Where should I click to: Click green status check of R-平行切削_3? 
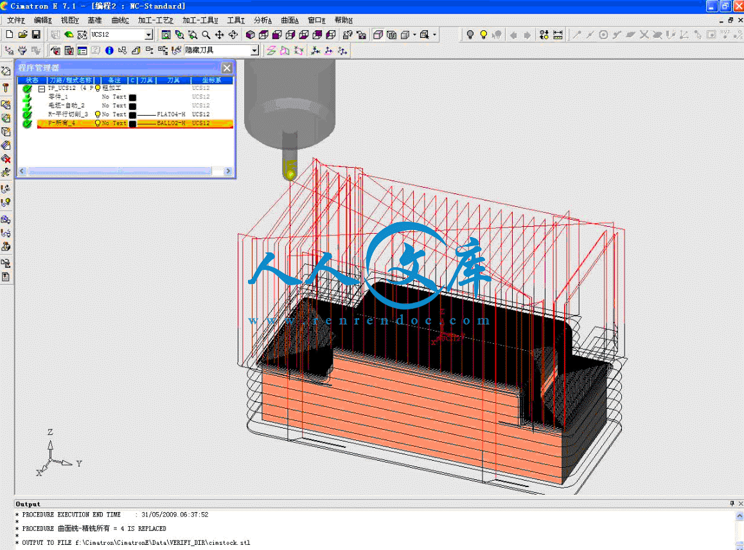(27, 114)
